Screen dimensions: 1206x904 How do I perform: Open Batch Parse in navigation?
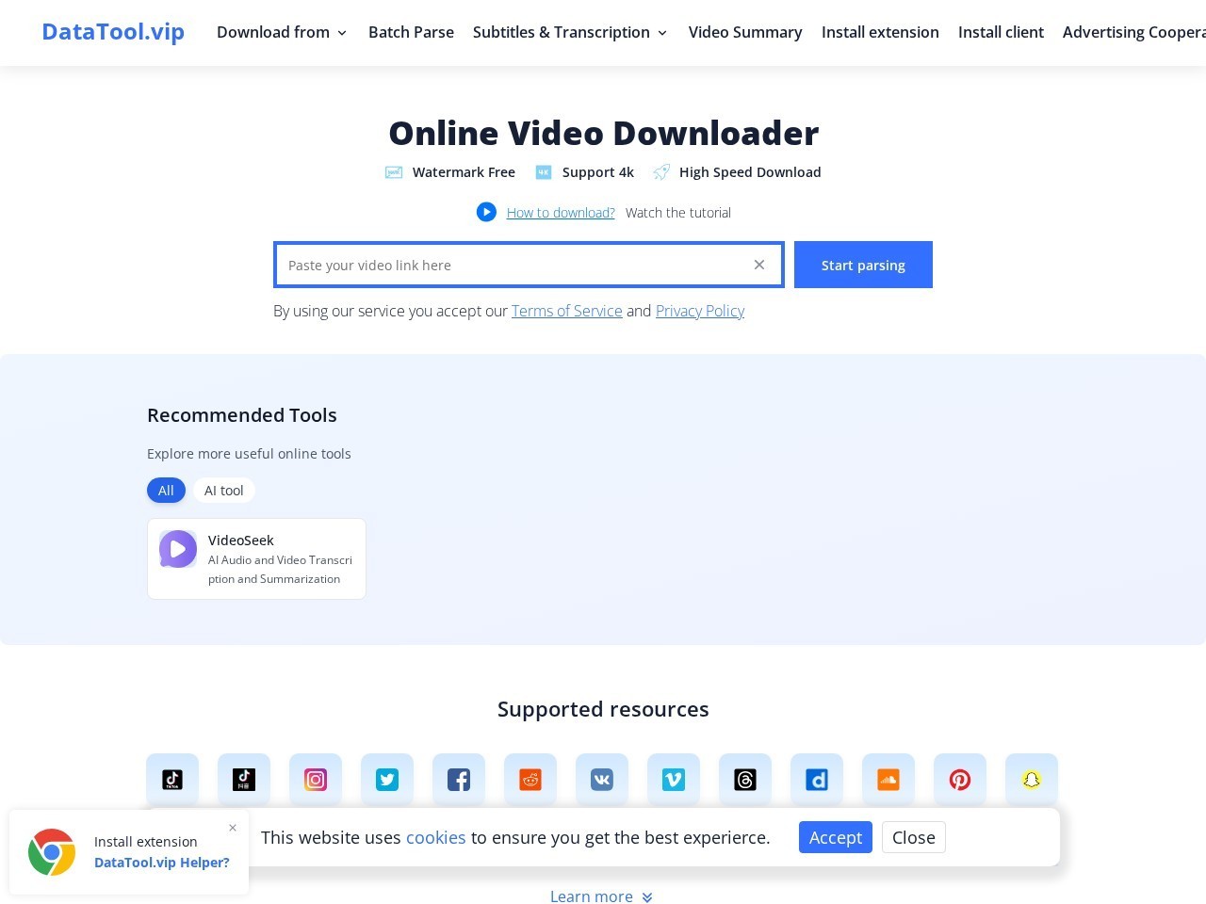[411, 32]
